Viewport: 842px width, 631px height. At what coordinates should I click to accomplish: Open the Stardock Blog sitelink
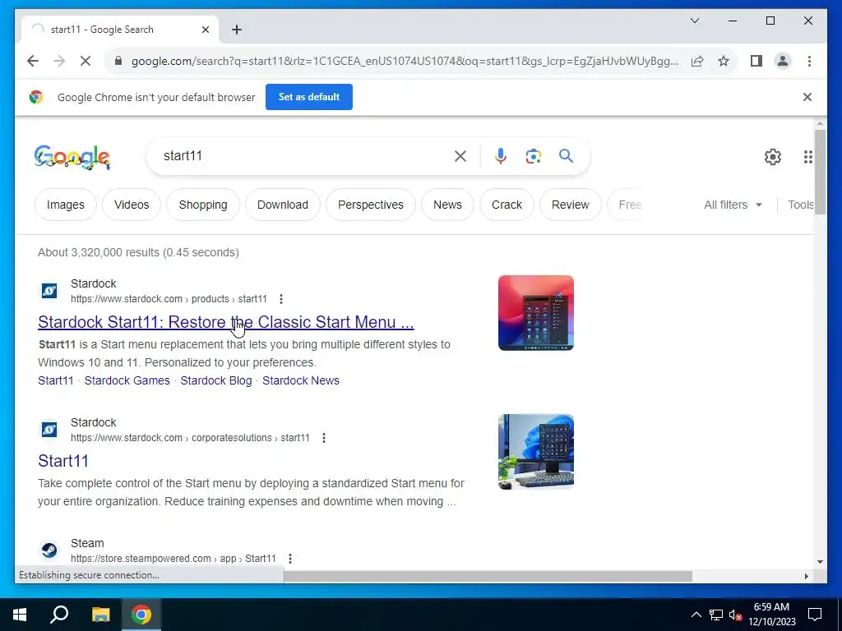click(216, 380)
